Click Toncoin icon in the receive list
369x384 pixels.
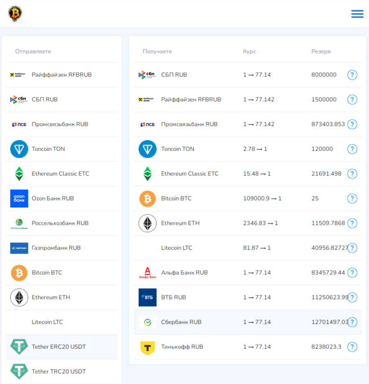[x=147, y=149]
